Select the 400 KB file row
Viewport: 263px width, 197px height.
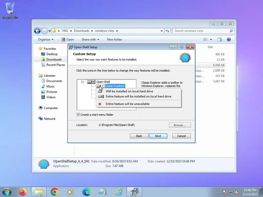click(210, 54)
